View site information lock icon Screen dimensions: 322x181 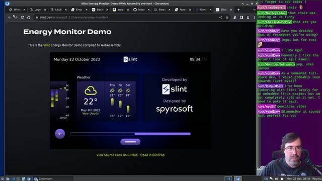click(x=37, y=18)
